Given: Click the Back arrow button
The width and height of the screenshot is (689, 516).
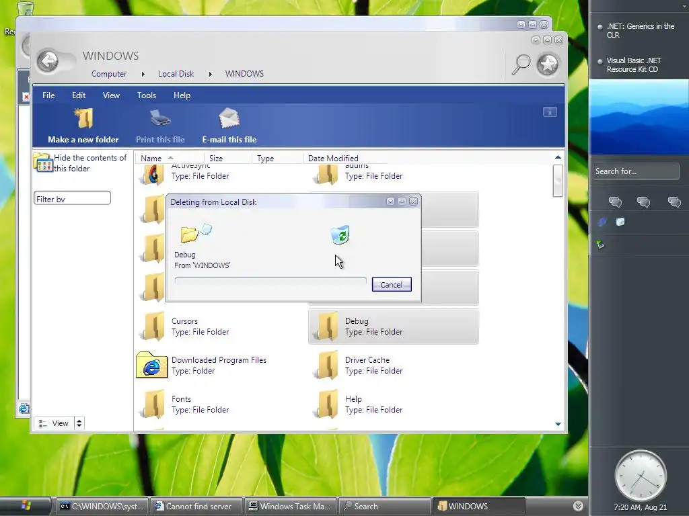Looking at the screenshot, I should pos(48,61).
